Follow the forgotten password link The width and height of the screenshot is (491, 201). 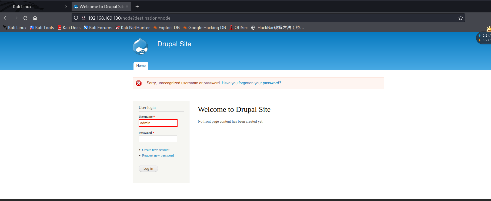tap(251, 83)
